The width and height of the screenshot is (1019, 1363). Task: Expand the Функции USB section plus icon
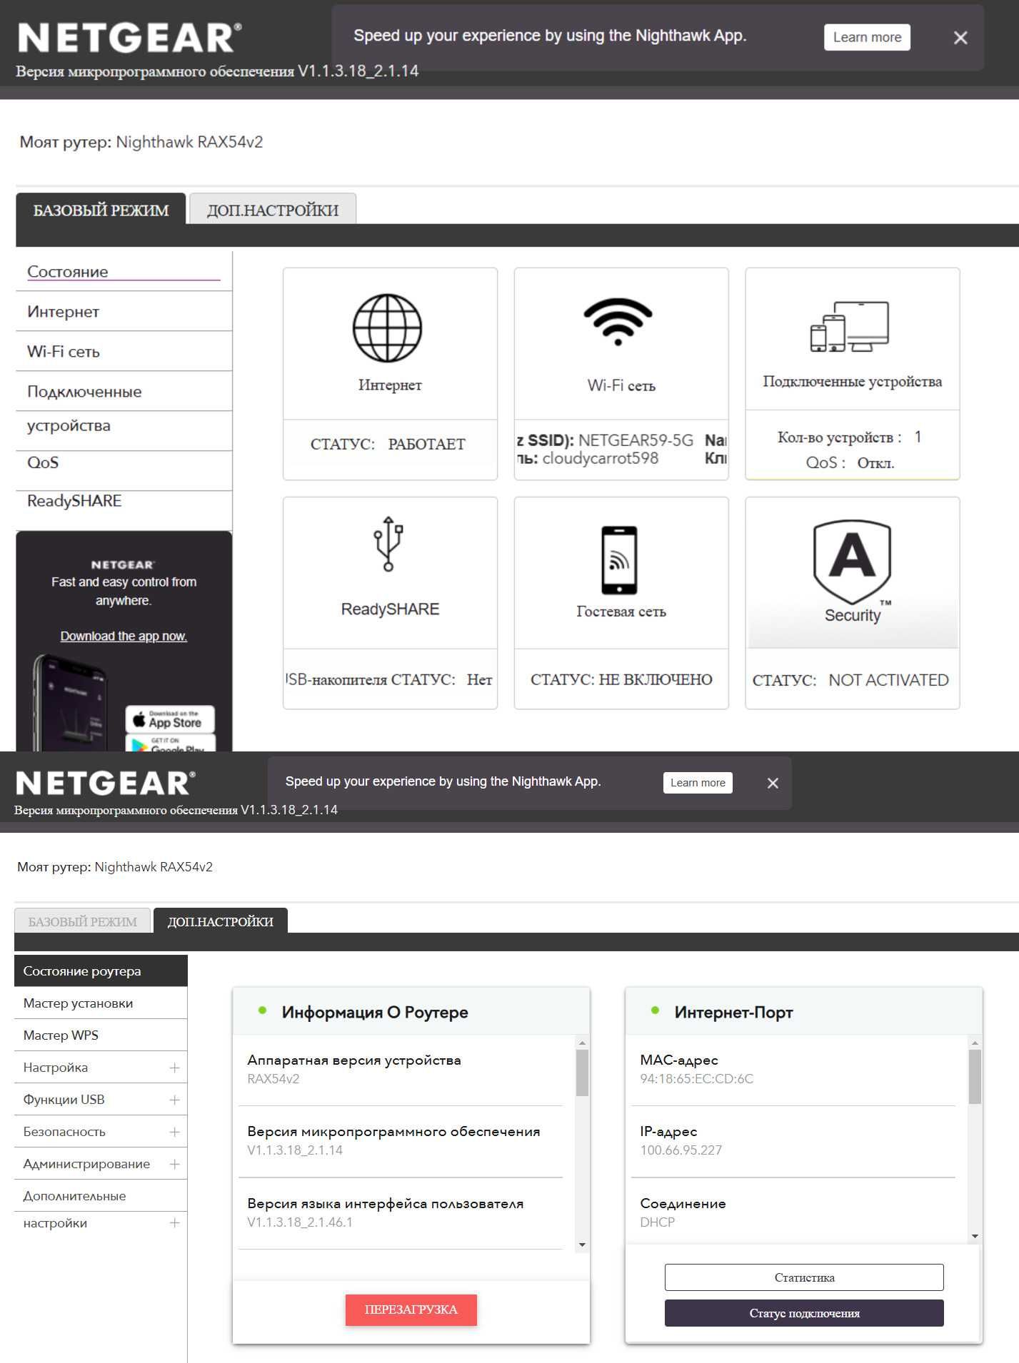click(x=174, y=1100)
